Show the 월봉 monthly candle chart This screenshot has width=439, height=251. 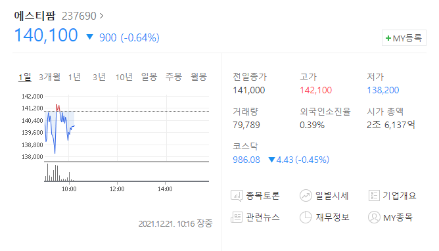point(198,77)
